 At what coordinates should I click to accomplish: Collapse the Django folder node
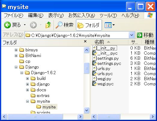click(16, 67)
